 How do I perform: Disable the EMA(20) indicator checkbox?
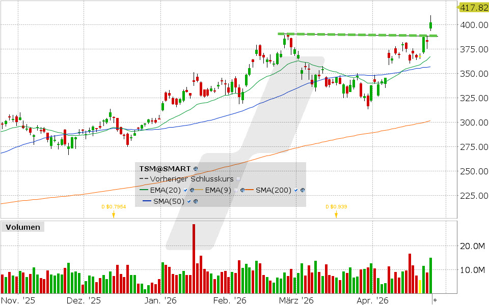tap(185, 191)
